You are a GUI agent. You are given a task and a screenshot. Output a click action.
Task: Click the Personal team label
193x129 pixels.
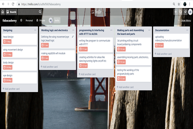coord(29,20)
